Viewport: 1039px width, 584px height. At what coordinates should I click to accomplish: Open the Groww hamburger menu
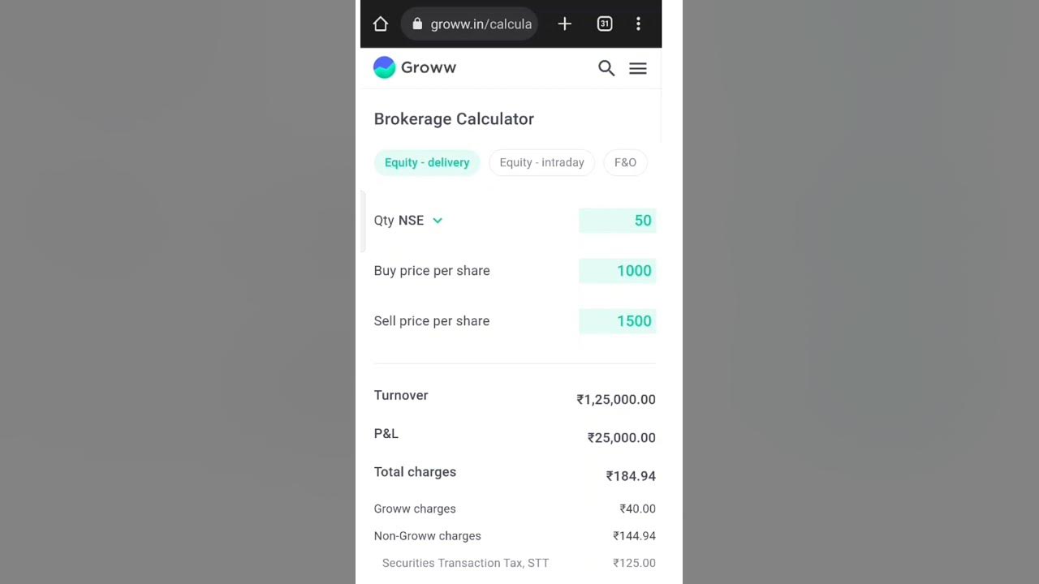(638, 68)
